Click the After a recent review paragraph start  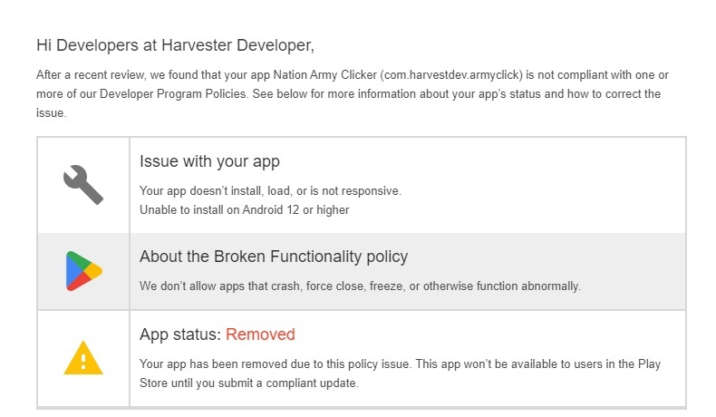(91, 75)
